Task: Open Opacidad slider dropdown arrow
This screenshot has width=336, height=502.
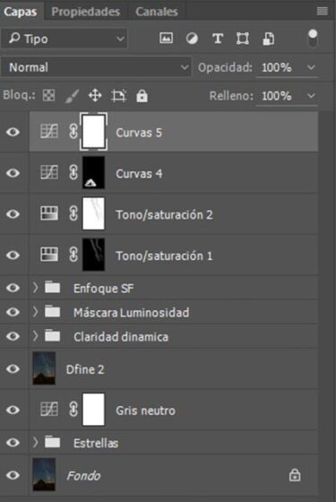Action: click(x=311, y=67)
